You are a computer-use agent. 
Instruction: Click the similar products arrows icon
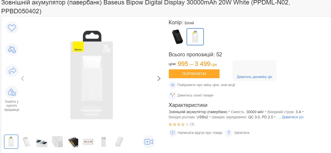click(172, 95)
